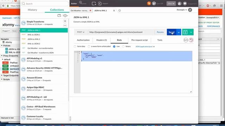The height and width of the screenshot is (126, 225).
Task: Open the Authorization tab
Action: coord(83,40)
